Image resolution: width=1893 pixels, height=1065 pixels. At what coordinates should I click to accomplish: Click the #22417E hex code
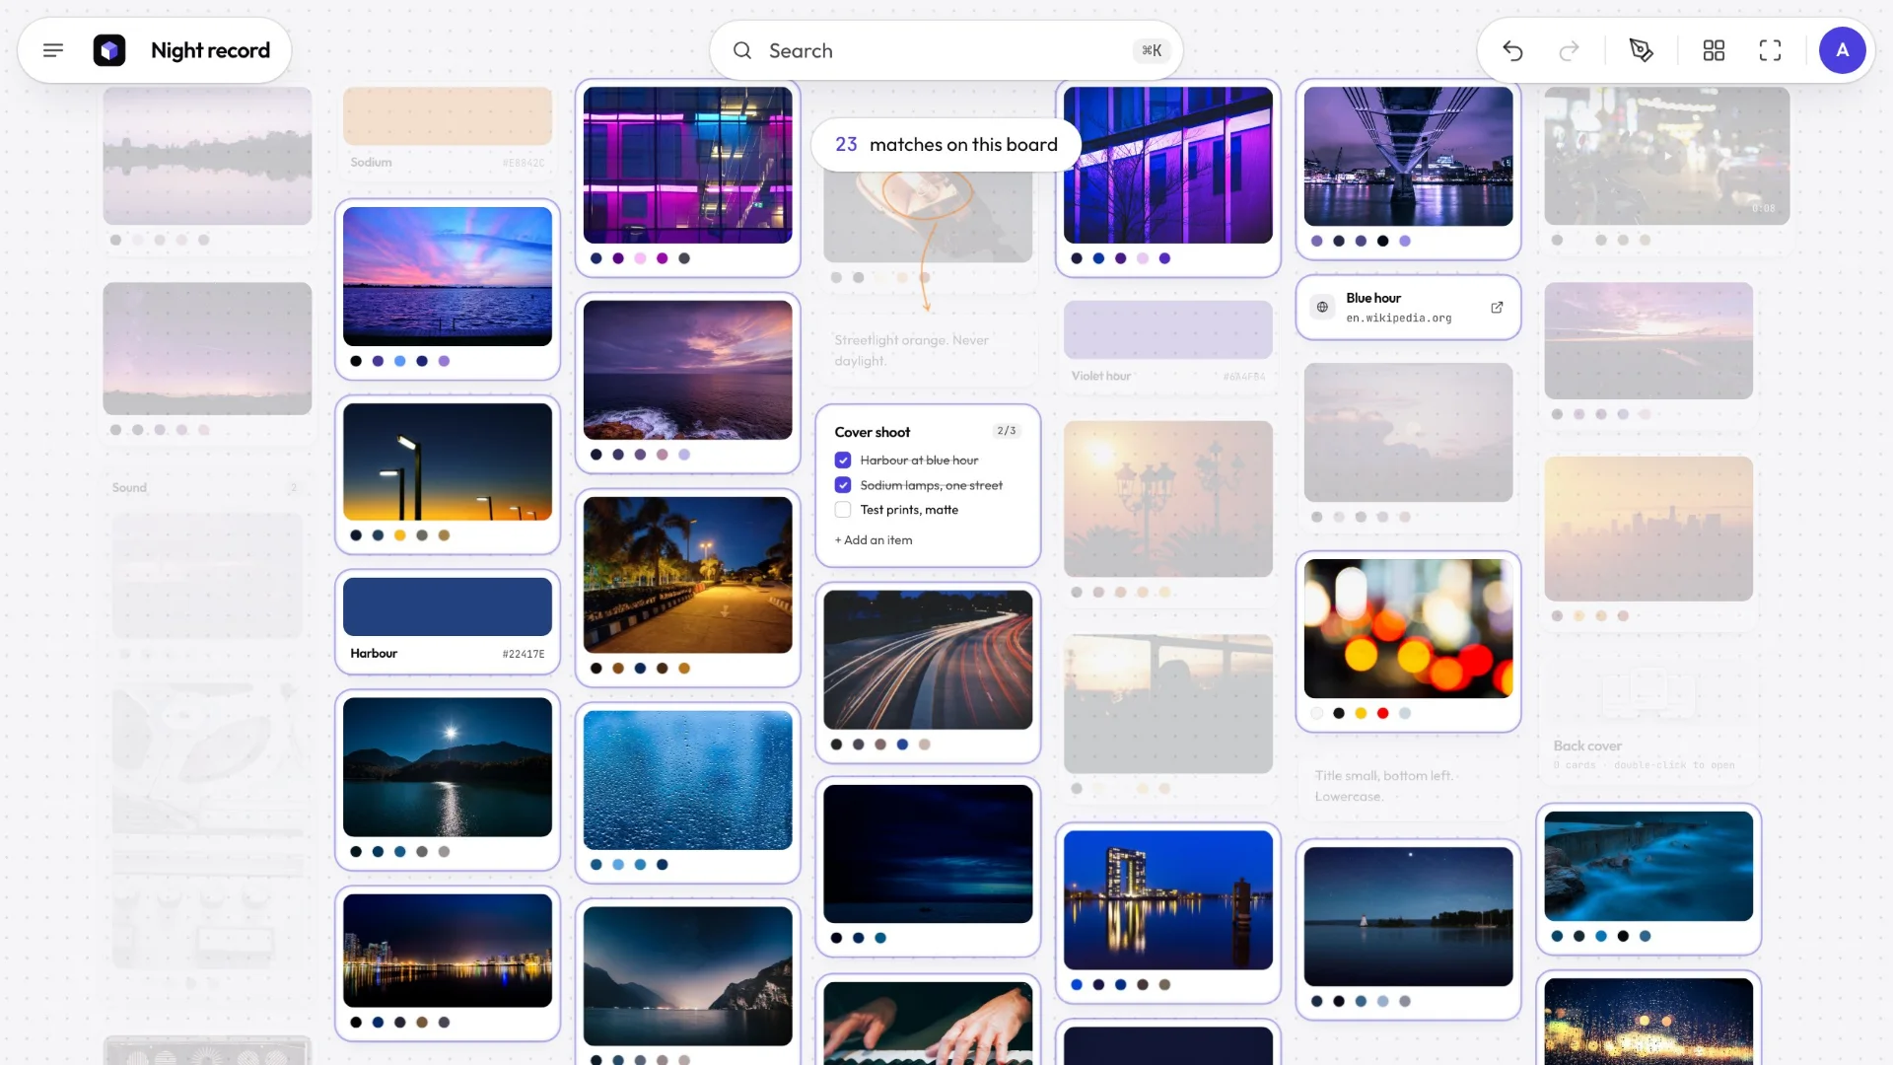click(524, 654)
